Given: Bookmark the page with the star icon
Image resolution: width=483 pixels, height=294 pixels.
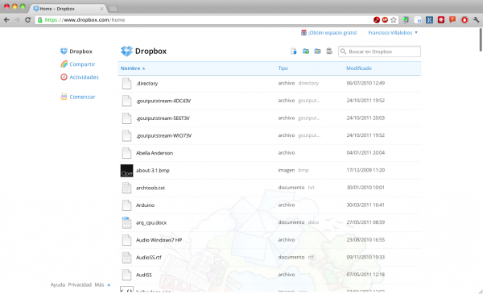Looking at the screenshot, I should tap(394, 19).
